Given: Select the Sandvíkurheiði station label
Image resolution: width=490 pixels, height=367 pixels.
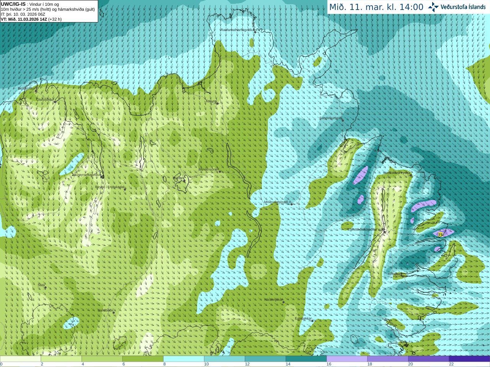Looking at the screenshot, I should (x=331, y=118).
